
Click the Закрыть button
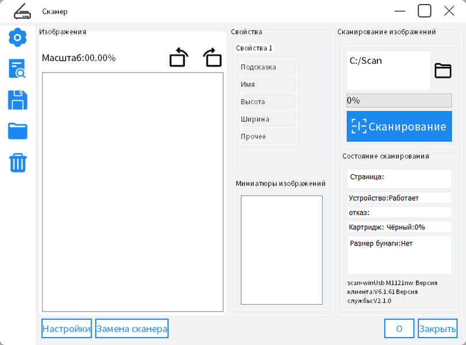(x=437, y=328)
